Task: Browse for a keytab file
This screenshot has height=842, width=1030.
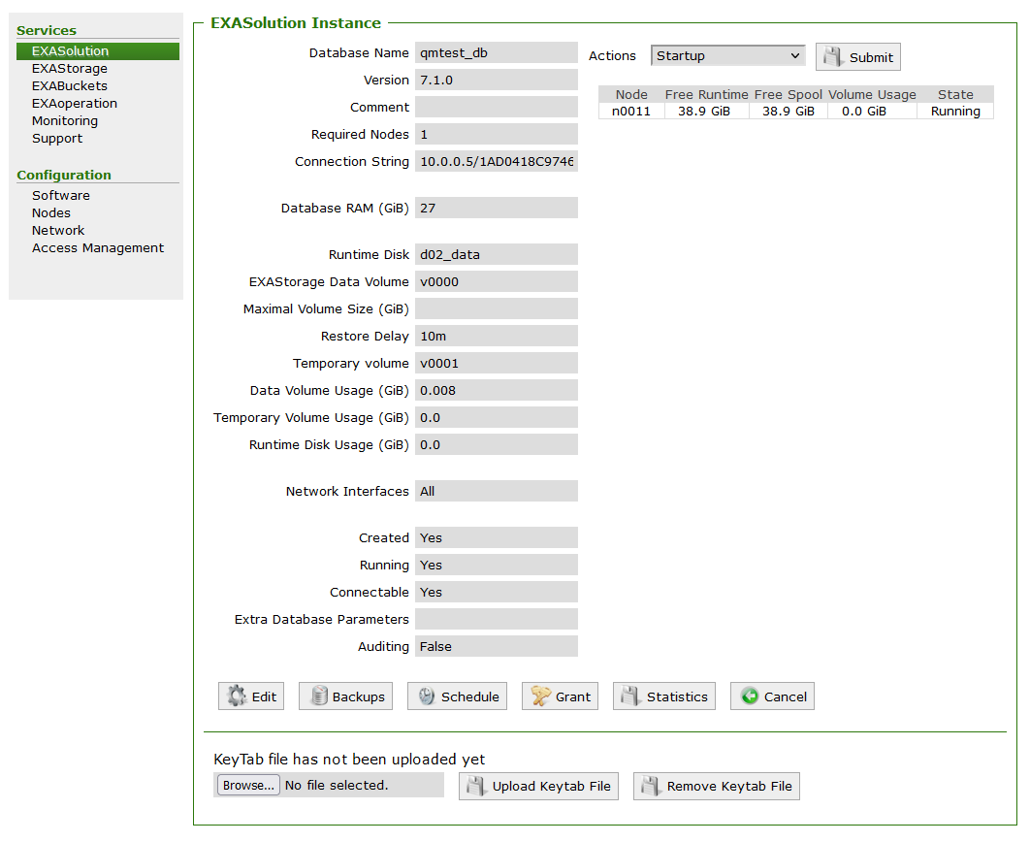Action: tap(248, 786)
